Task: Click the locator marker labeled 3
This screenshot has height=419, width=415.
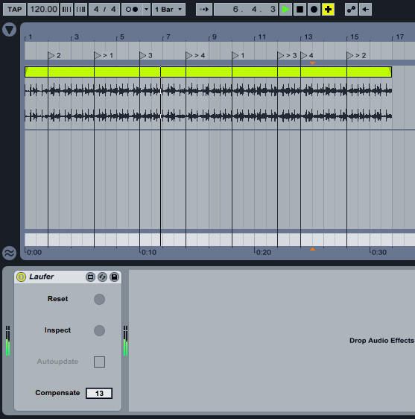Action: coord(146,55)
